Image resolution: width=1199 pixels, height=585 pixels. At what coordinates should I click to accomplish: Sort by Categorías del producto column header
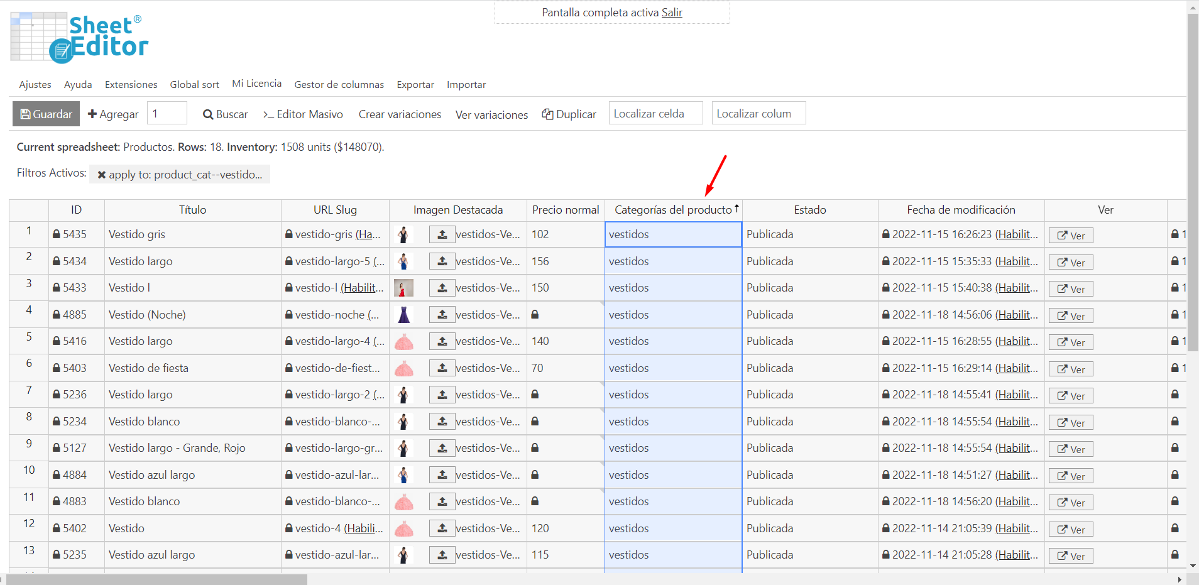[673, 210]
